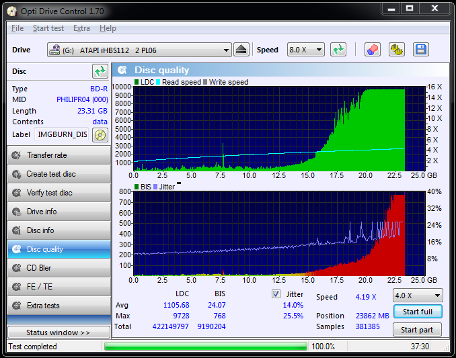Click the disc label icon next to IMGBURN_DIS
456x358 pixels.
pyautogui.click(x=100, y=135)
